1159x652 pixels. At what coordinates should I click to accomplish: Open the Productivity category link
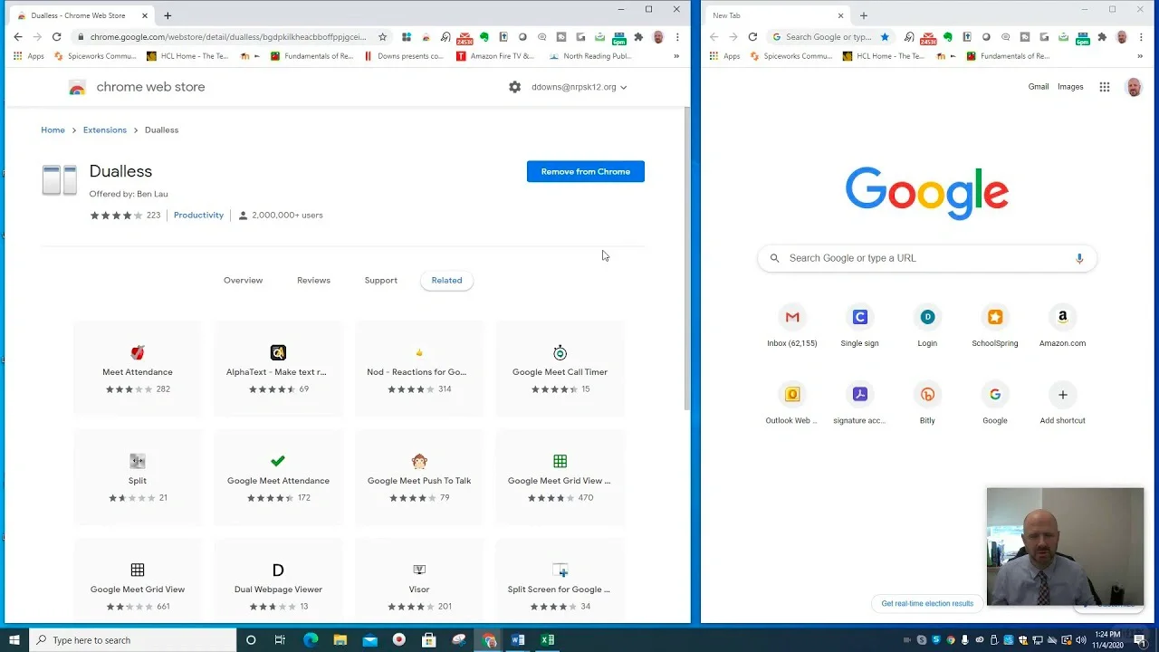198,215
